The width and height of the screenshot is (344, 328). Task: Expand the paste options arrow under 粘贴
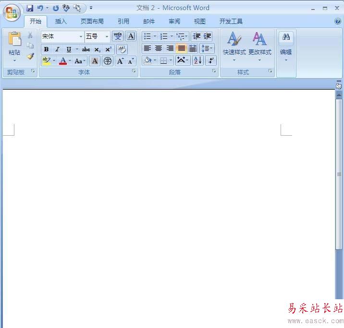pyautogui.click(x=15, y=60)
